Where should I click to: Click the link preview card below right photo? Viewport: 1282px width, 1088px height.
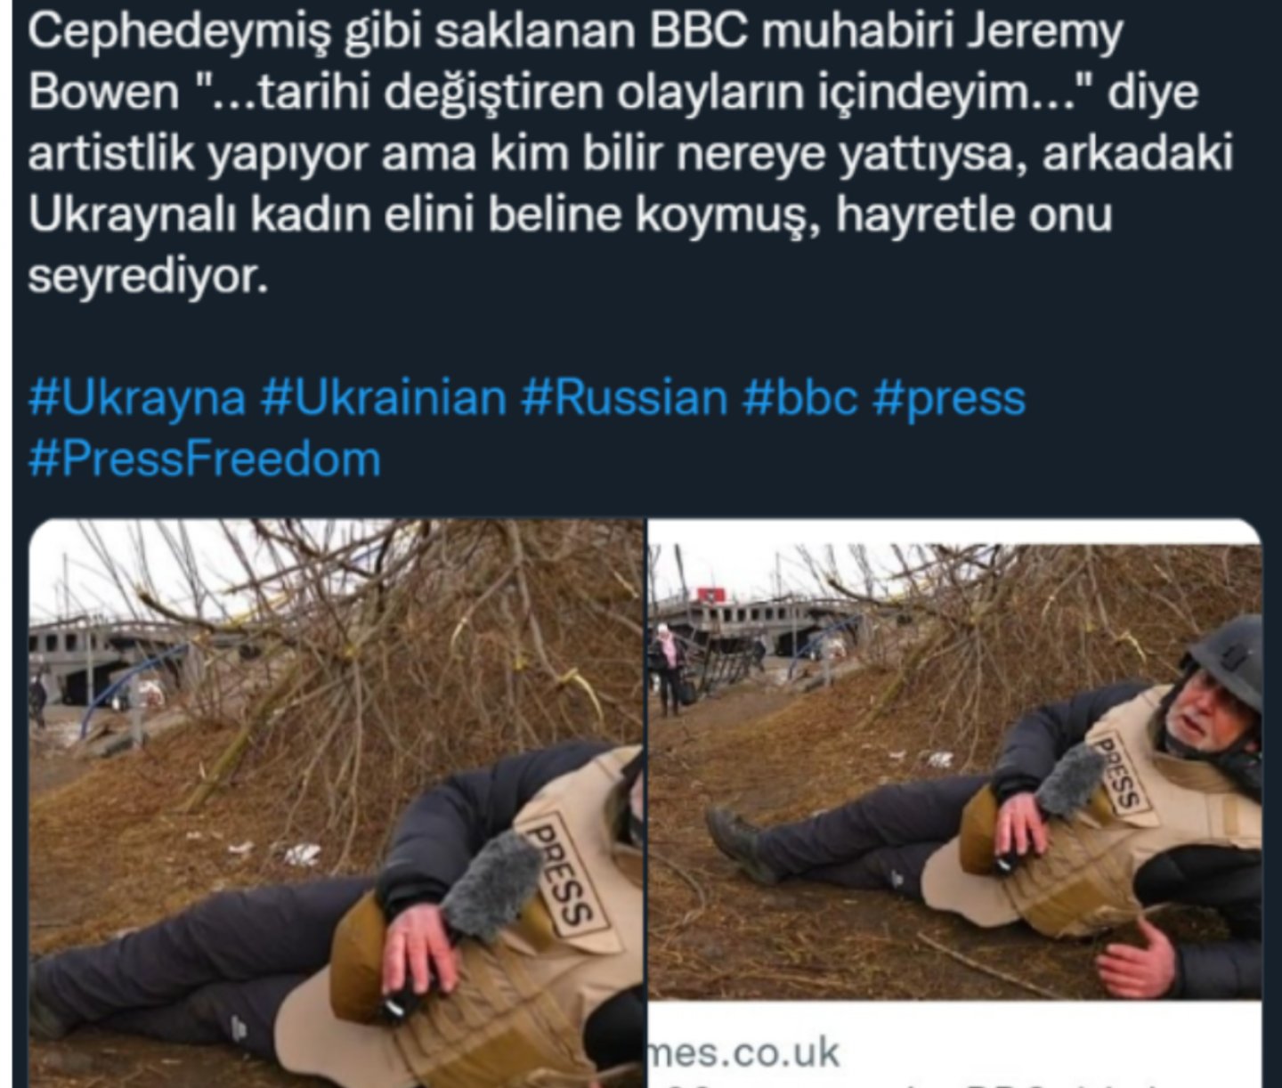pos(955,1044)
